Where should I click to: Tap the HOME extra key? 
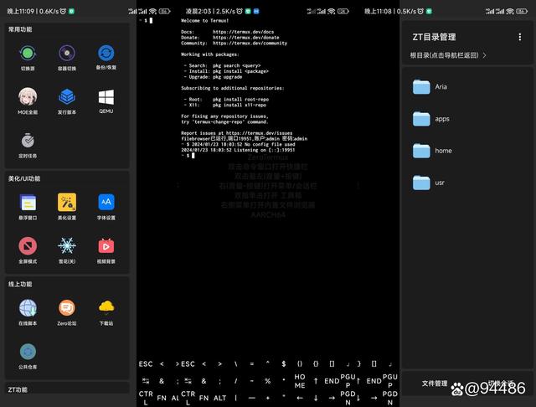300,381
